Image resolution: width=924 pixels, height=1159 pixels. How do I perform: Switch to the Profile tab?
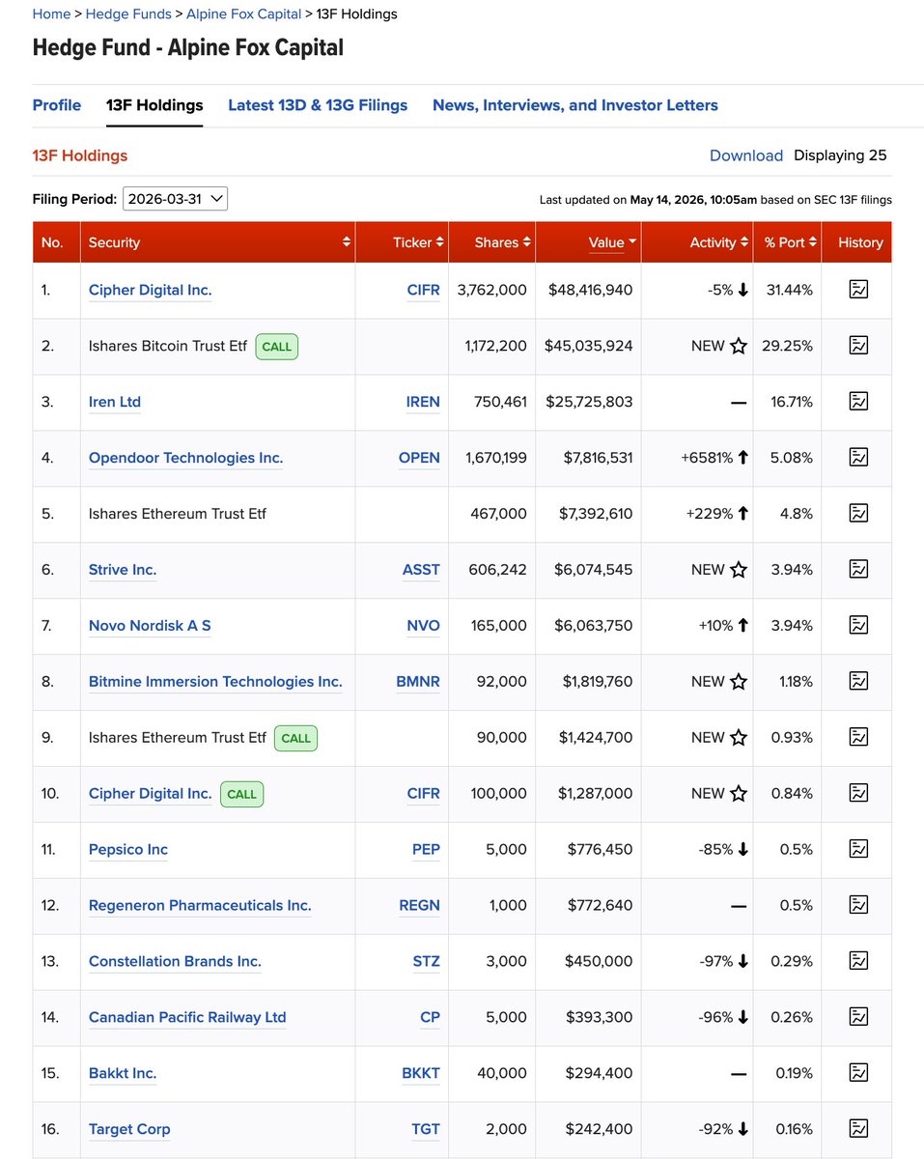pyautogui.click(x=57, y=105)
